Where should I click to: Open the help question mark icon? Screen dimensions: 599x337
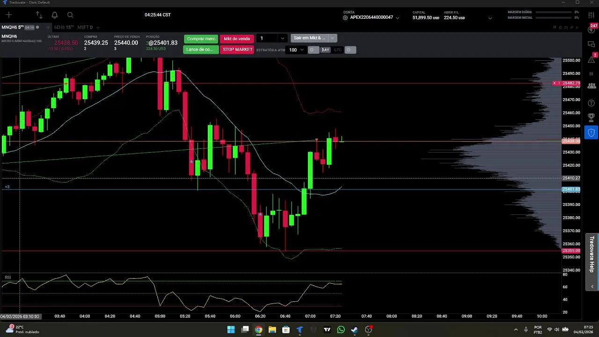[591, 103]
